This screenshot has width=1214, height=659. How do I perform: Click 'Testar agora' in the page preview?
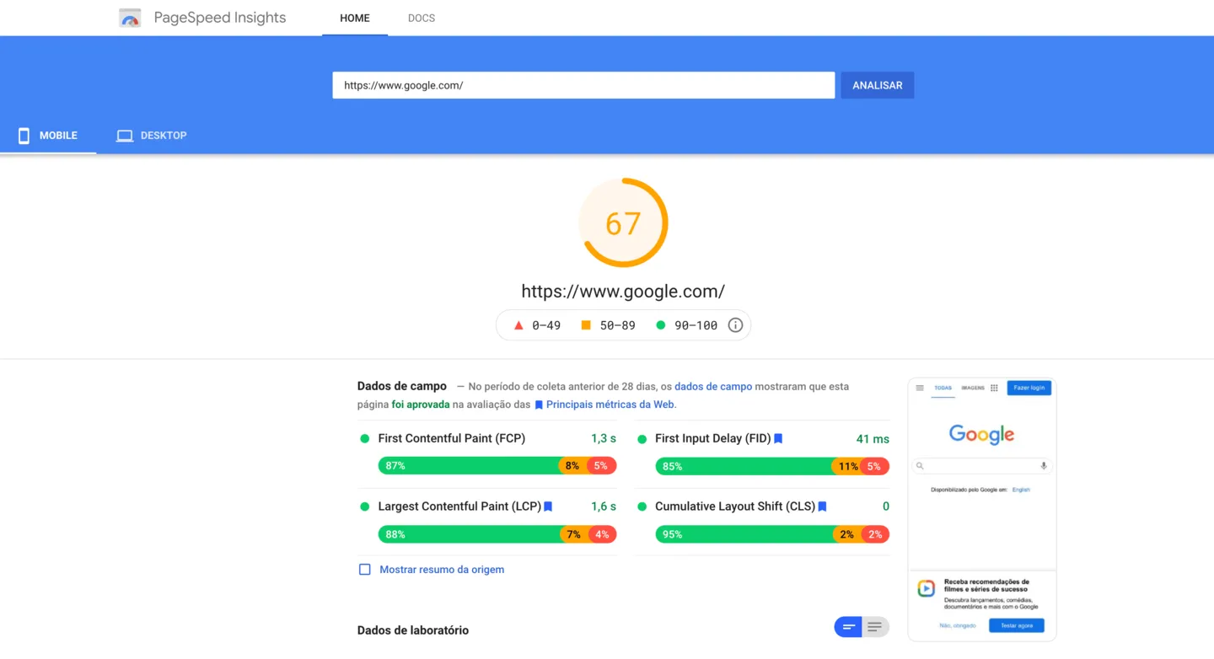[x=1017, y=625]
